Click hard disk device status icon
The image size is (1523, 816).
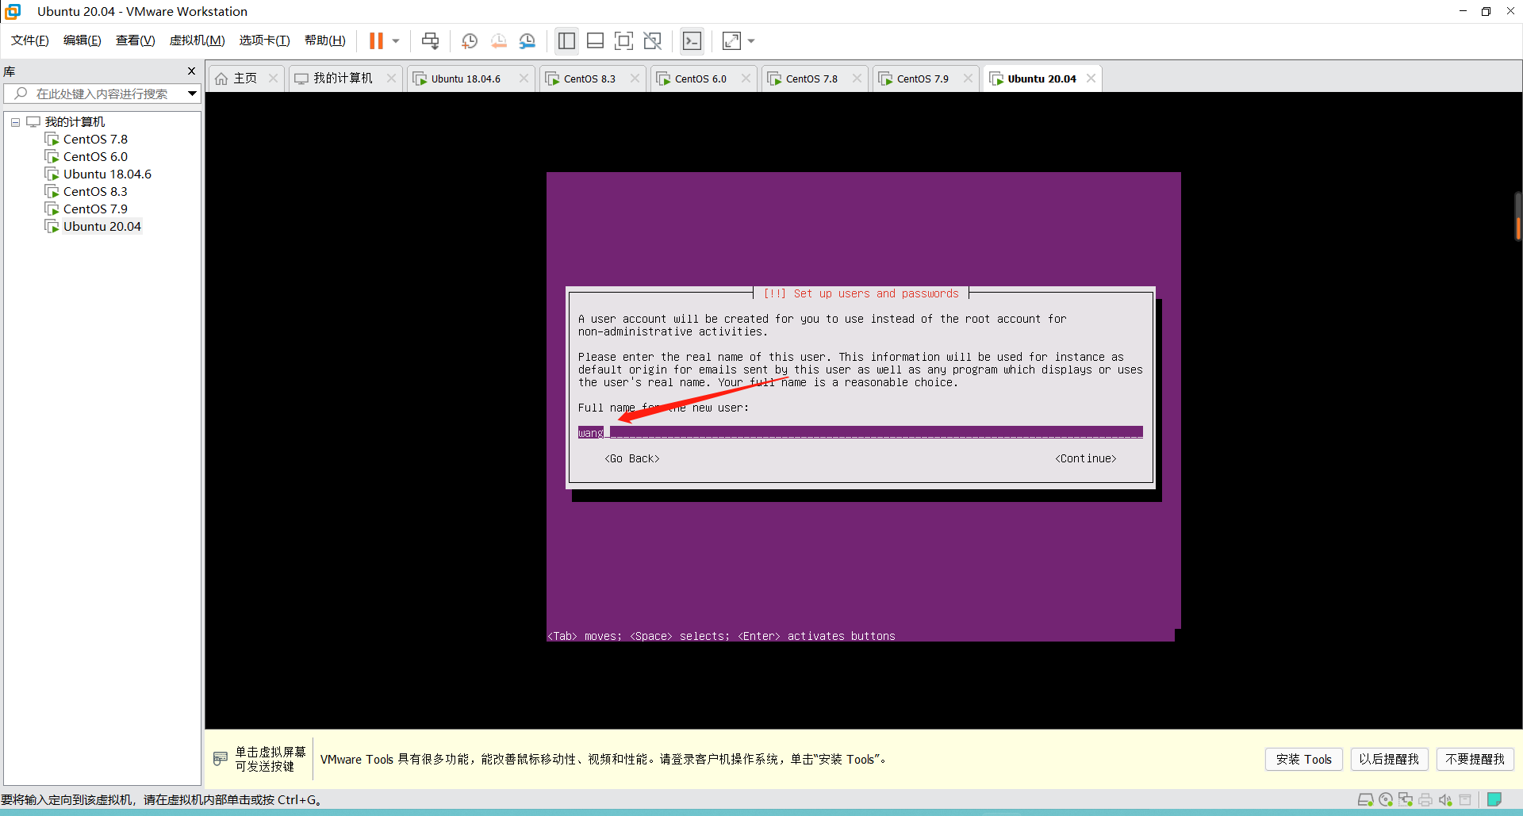pyautogui.click(x=1365, y=799)
